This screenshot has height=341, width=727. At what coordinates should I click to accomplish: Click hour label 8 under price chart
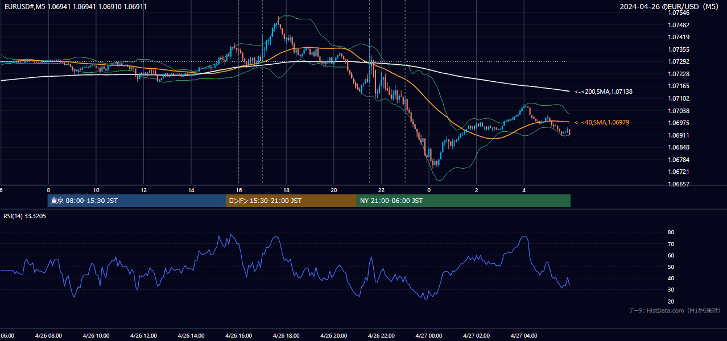[x=48, y=190]
